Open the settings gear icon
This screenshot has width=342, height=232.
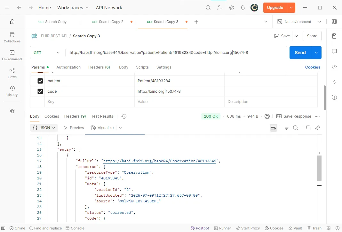point(231,8)
